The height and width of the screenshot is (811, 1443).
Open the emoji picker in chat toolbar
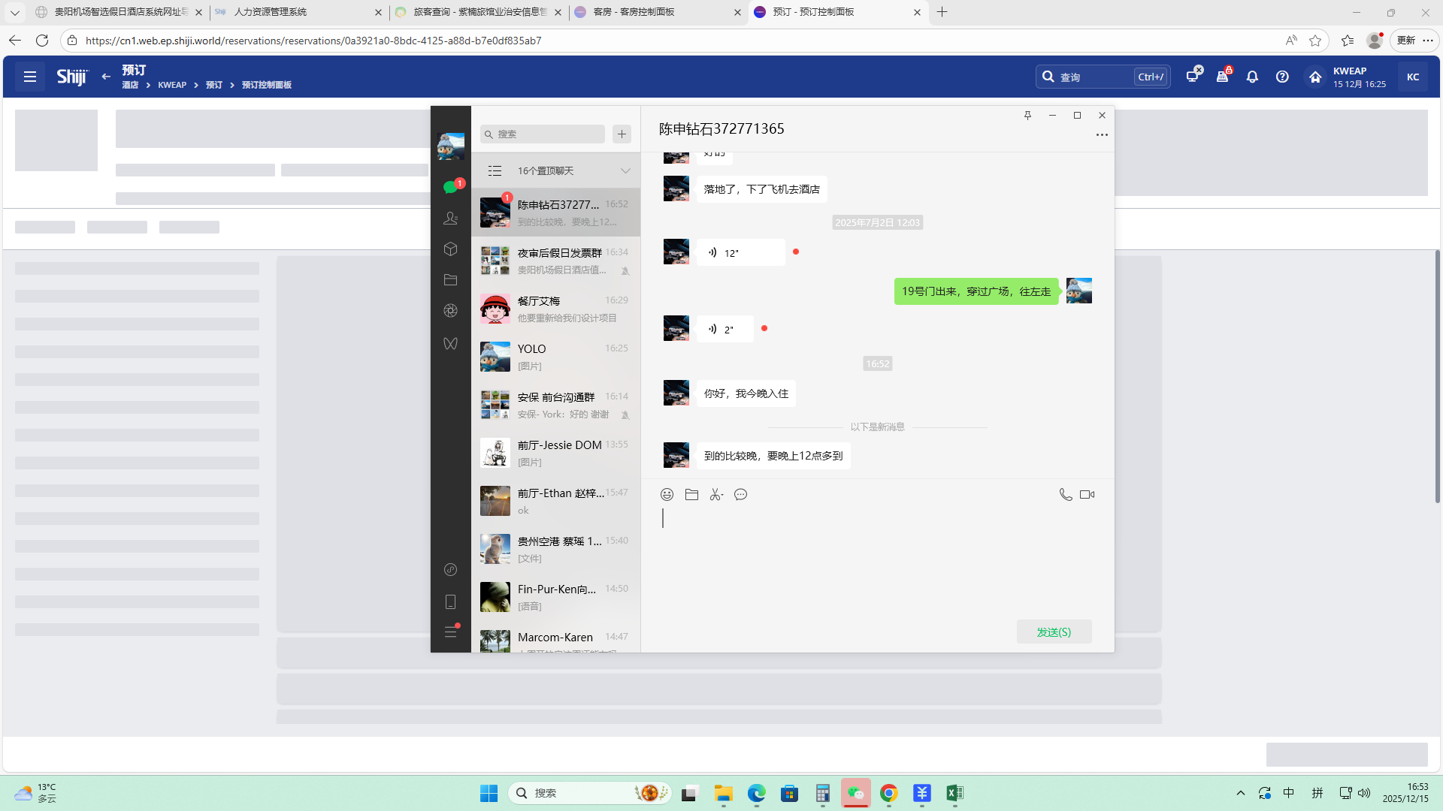tap(667, 495)
